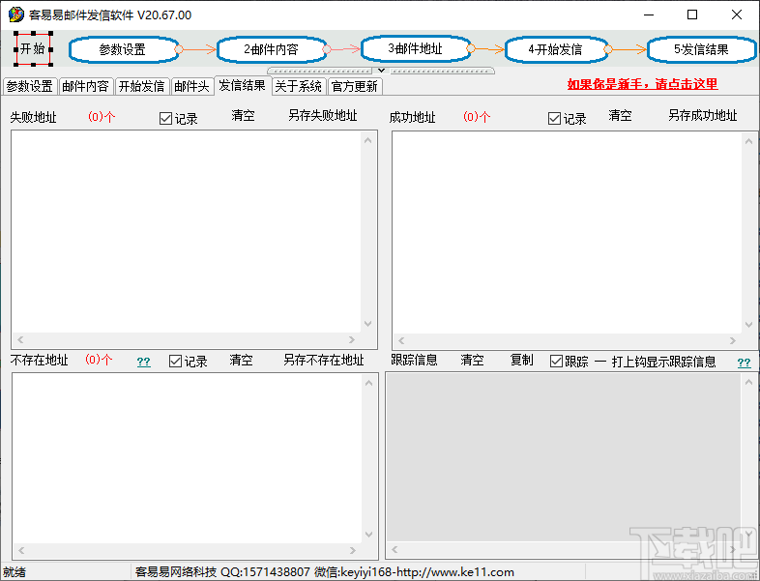Click the 失败地址 list scroll down arrow
The width and height of the screenshot is (760, 581).
367,324
